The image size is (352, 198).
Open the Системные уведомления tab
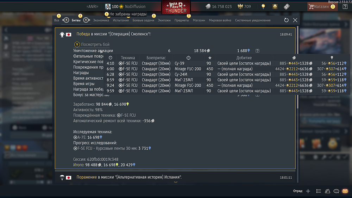252,20
